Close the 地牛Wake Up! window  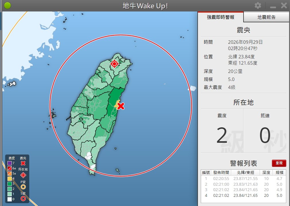pyautogui.click(x=284, y=5)
